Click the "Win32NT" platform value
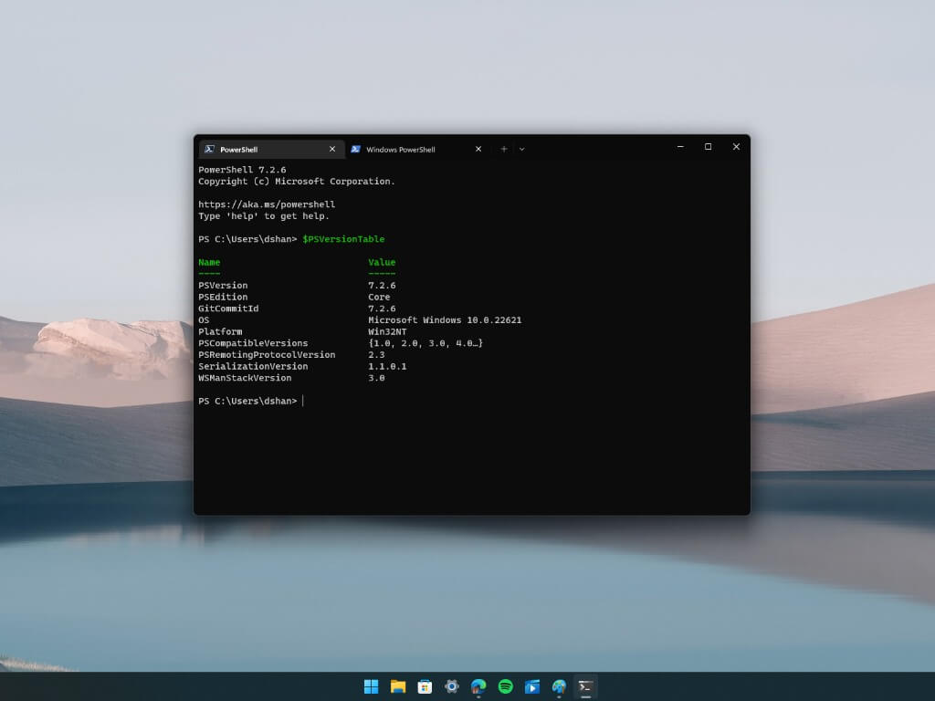 [x=387, y=331]
